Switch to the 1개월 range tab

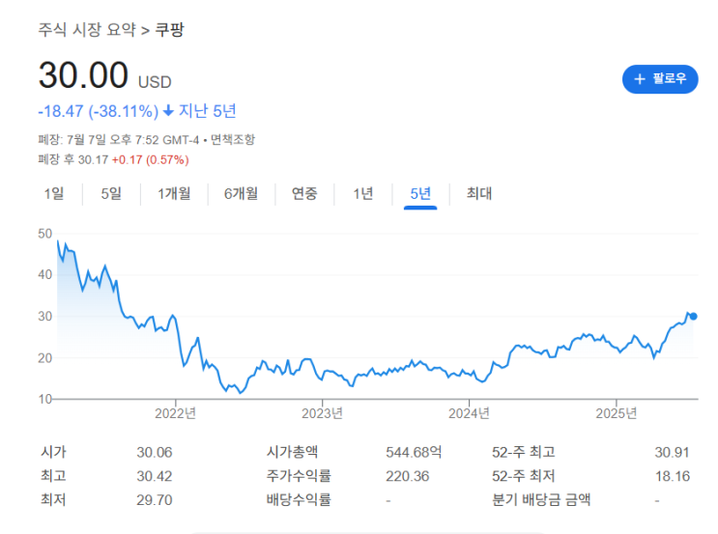pyautogui.click(x=174, y=193)
